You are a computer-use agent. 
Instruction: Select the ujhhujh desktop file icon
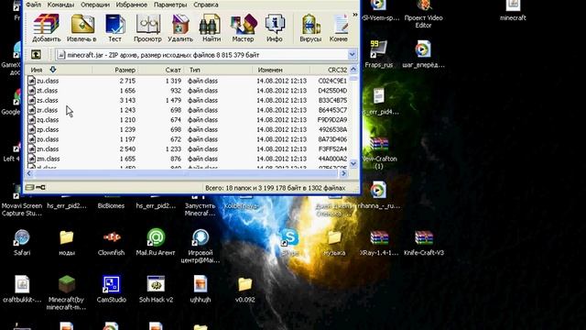point(201,289)
